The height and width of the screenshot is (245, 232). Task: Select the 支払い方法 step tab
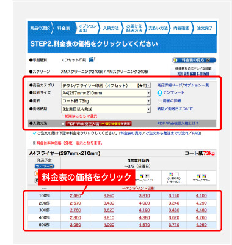point(158,28)
